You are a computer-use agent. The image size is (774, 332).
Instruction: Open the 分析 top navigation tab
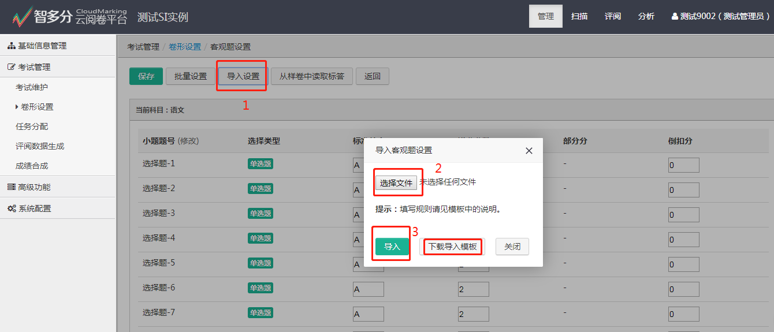click(x=646, y=16)
